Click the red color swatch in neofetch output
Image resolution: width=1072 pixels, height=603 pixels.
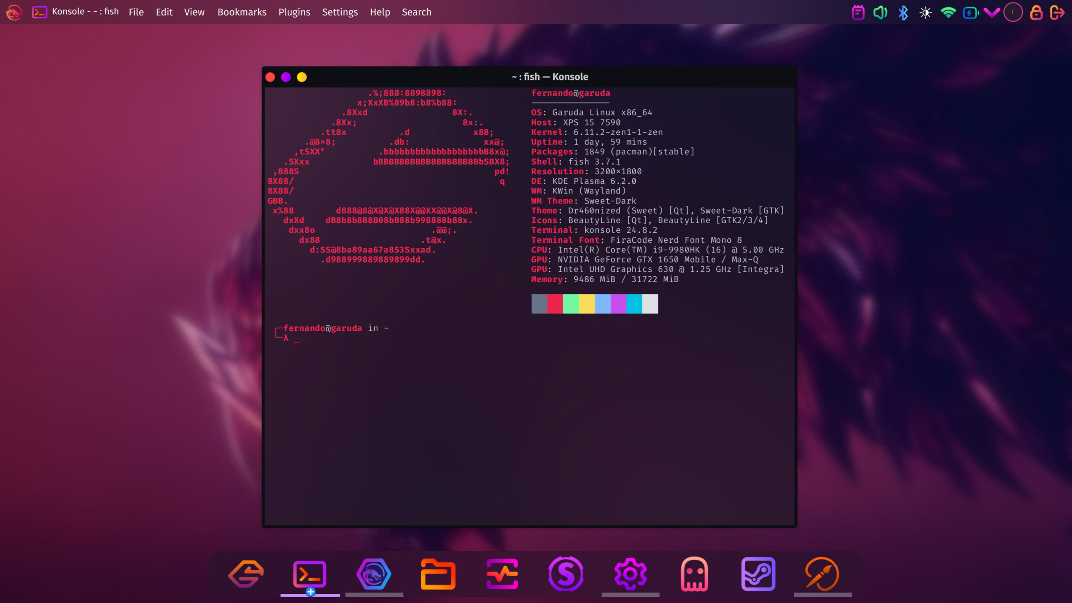tap(555, 304)
